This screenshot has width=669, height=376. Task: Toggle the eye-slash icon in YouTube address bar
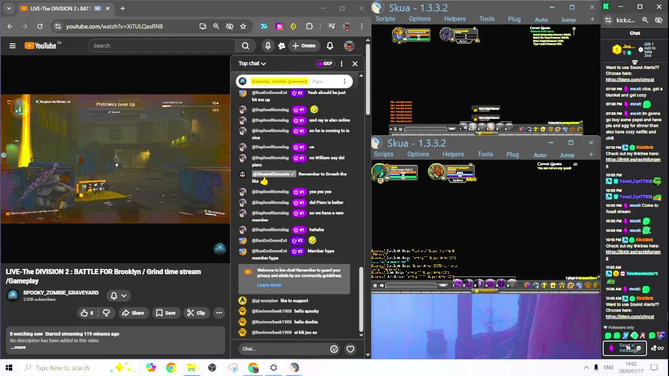229,26
